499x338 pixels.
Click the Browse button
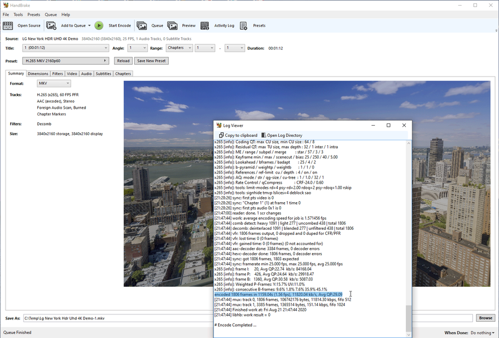tap(485, 318)
